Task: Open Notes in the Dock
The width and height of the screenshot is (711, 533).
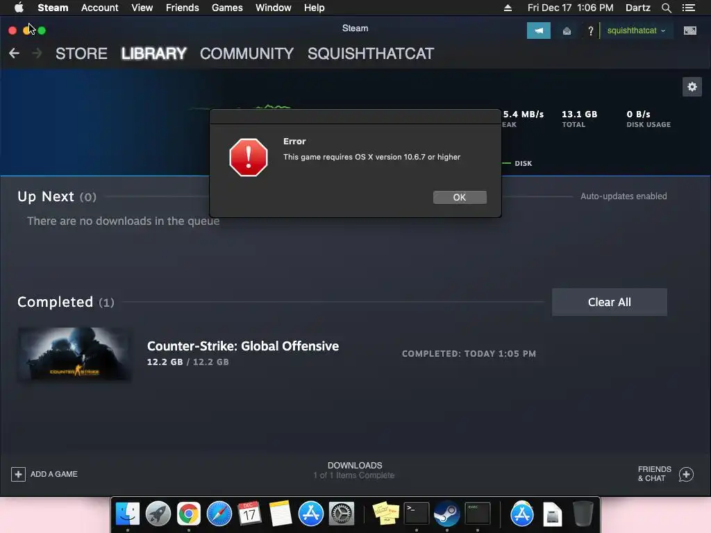Action: (x=281, y=514)
